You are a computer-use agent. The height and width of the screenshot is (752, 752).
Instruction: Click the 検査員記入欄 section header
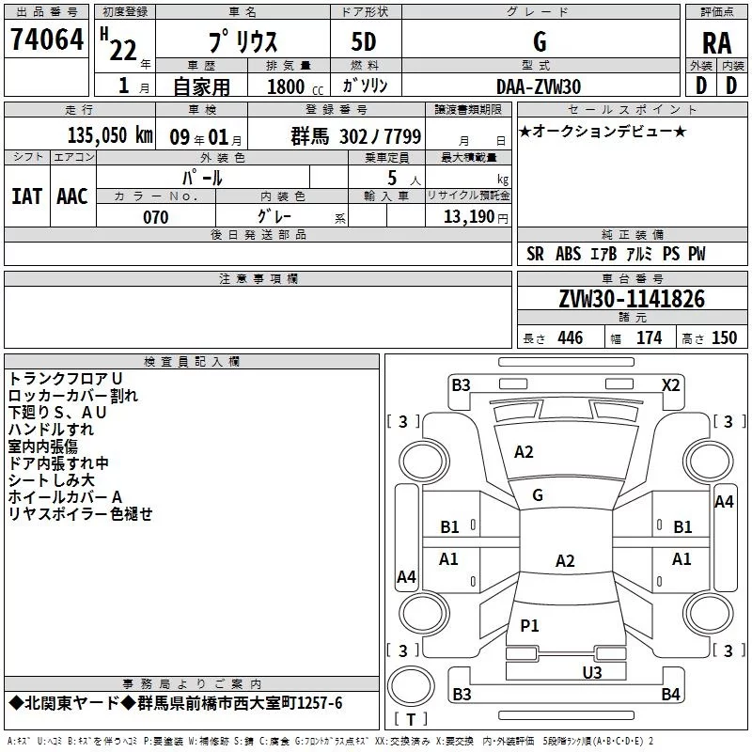(192, 362)
